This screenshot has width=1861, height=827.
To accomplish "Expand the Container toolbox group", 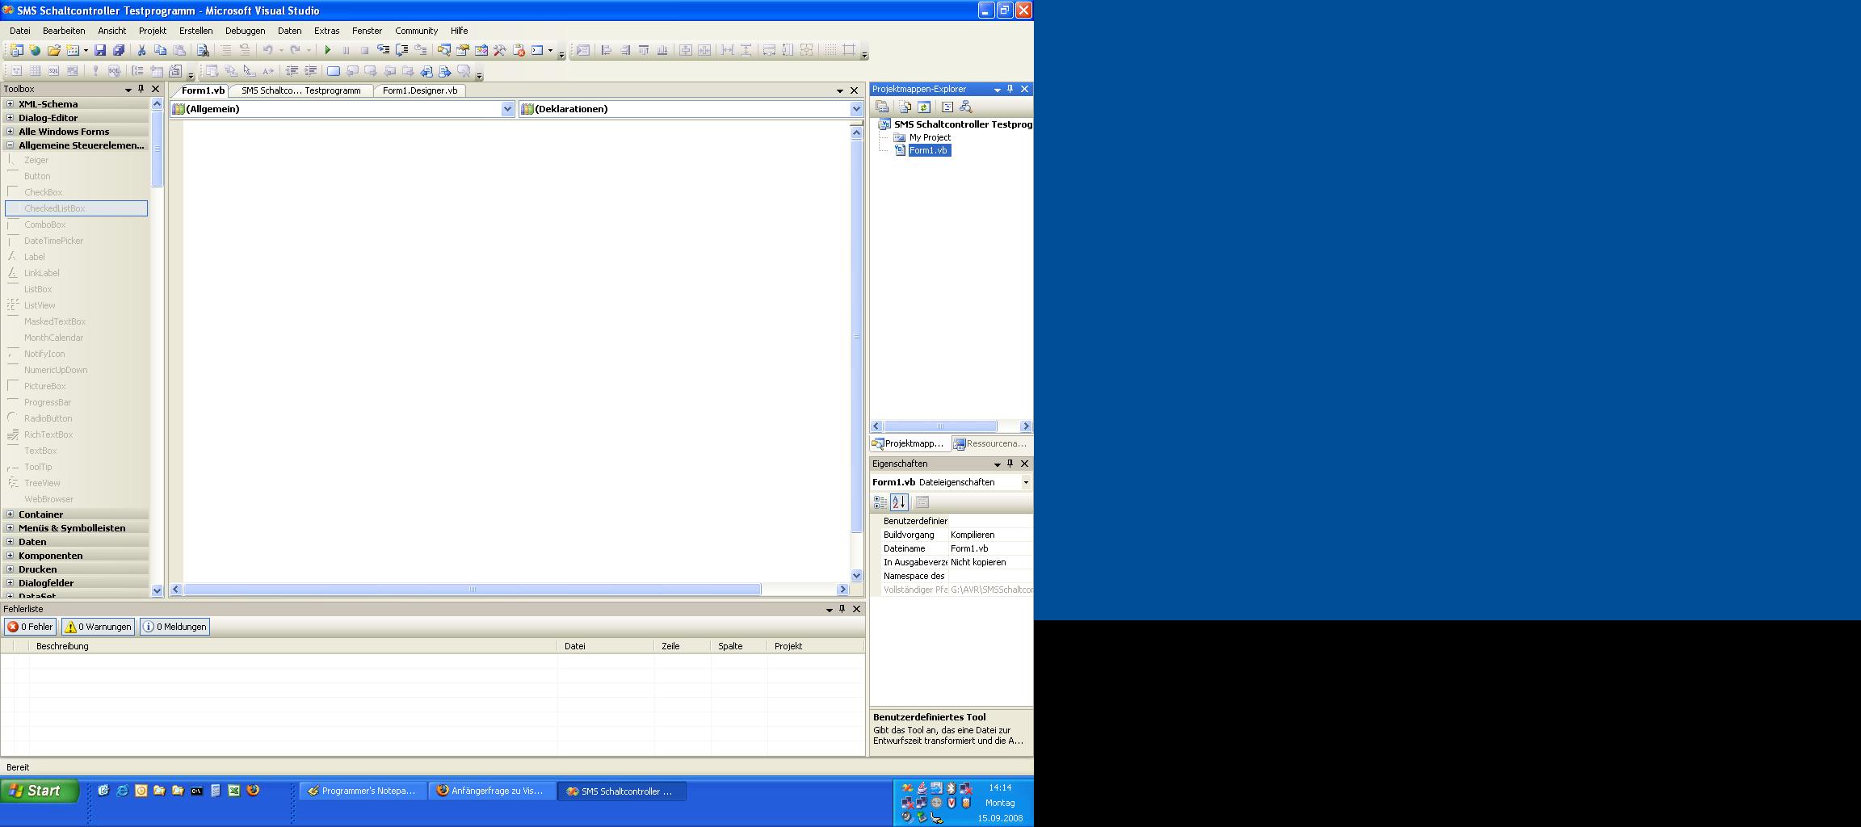I will [10, 514].
